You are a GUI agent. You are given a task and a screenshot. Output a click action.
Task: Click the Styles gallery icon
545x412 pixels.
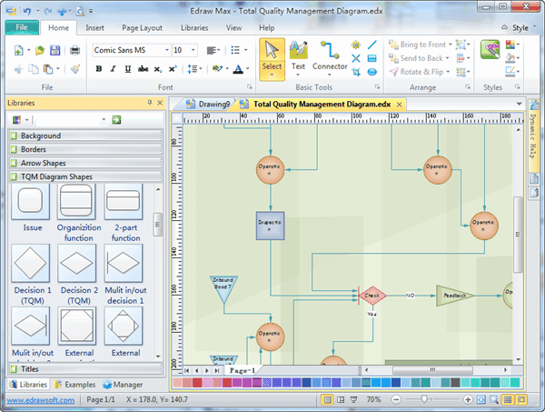pos(490,51)
